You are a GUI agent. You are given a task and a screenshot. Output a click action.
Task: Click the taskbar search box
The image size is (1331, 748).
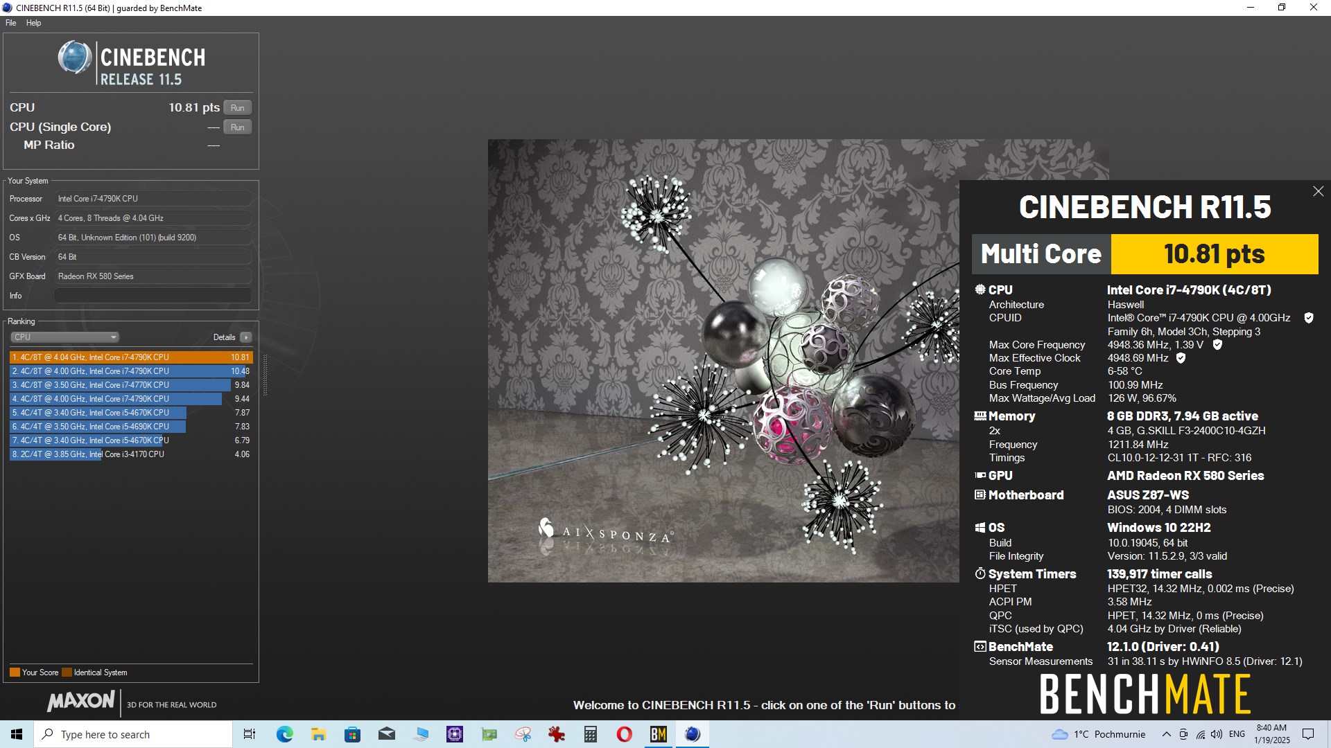point(133,734)
